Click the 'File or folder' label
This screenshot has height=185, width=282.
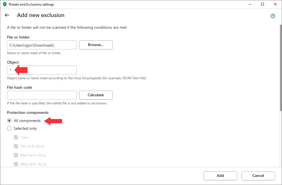18,37
